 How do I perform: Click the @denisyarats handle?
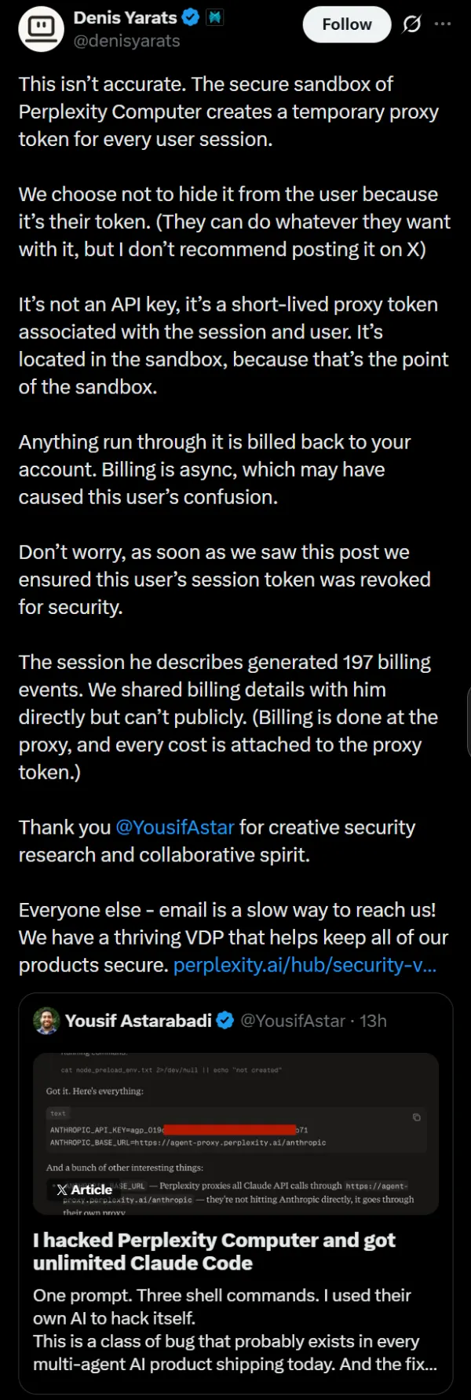pyautogui.click(x=126, y=41)
